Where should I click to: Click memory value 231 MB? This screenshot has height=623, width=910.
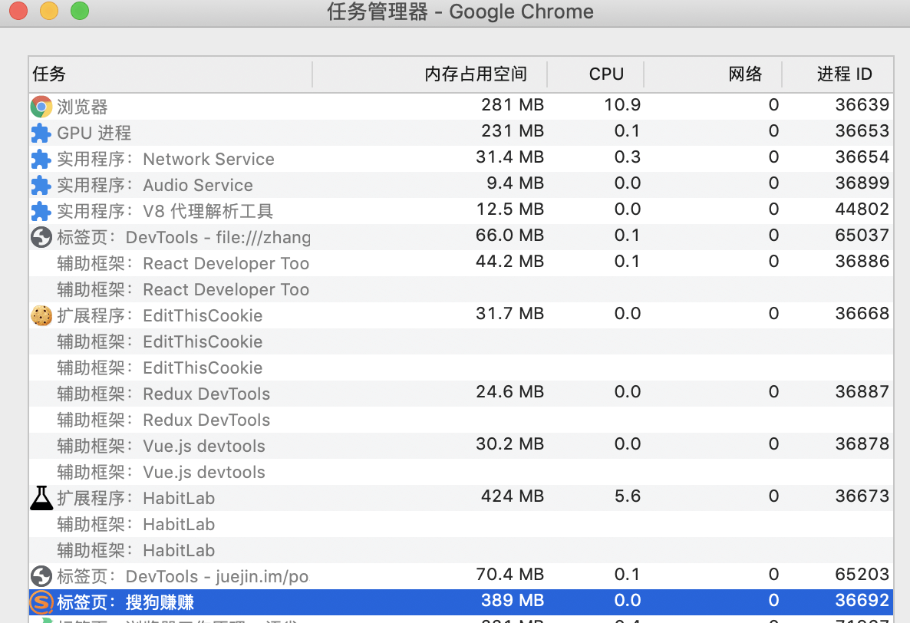(513, 131)
